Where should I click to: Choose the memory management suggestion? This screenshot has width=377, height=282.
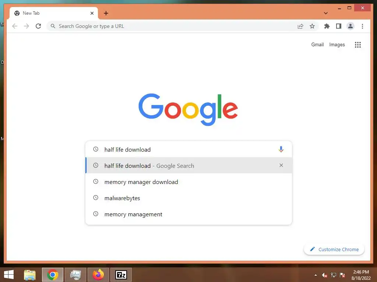pyautogui.click(x=189, y=214)
